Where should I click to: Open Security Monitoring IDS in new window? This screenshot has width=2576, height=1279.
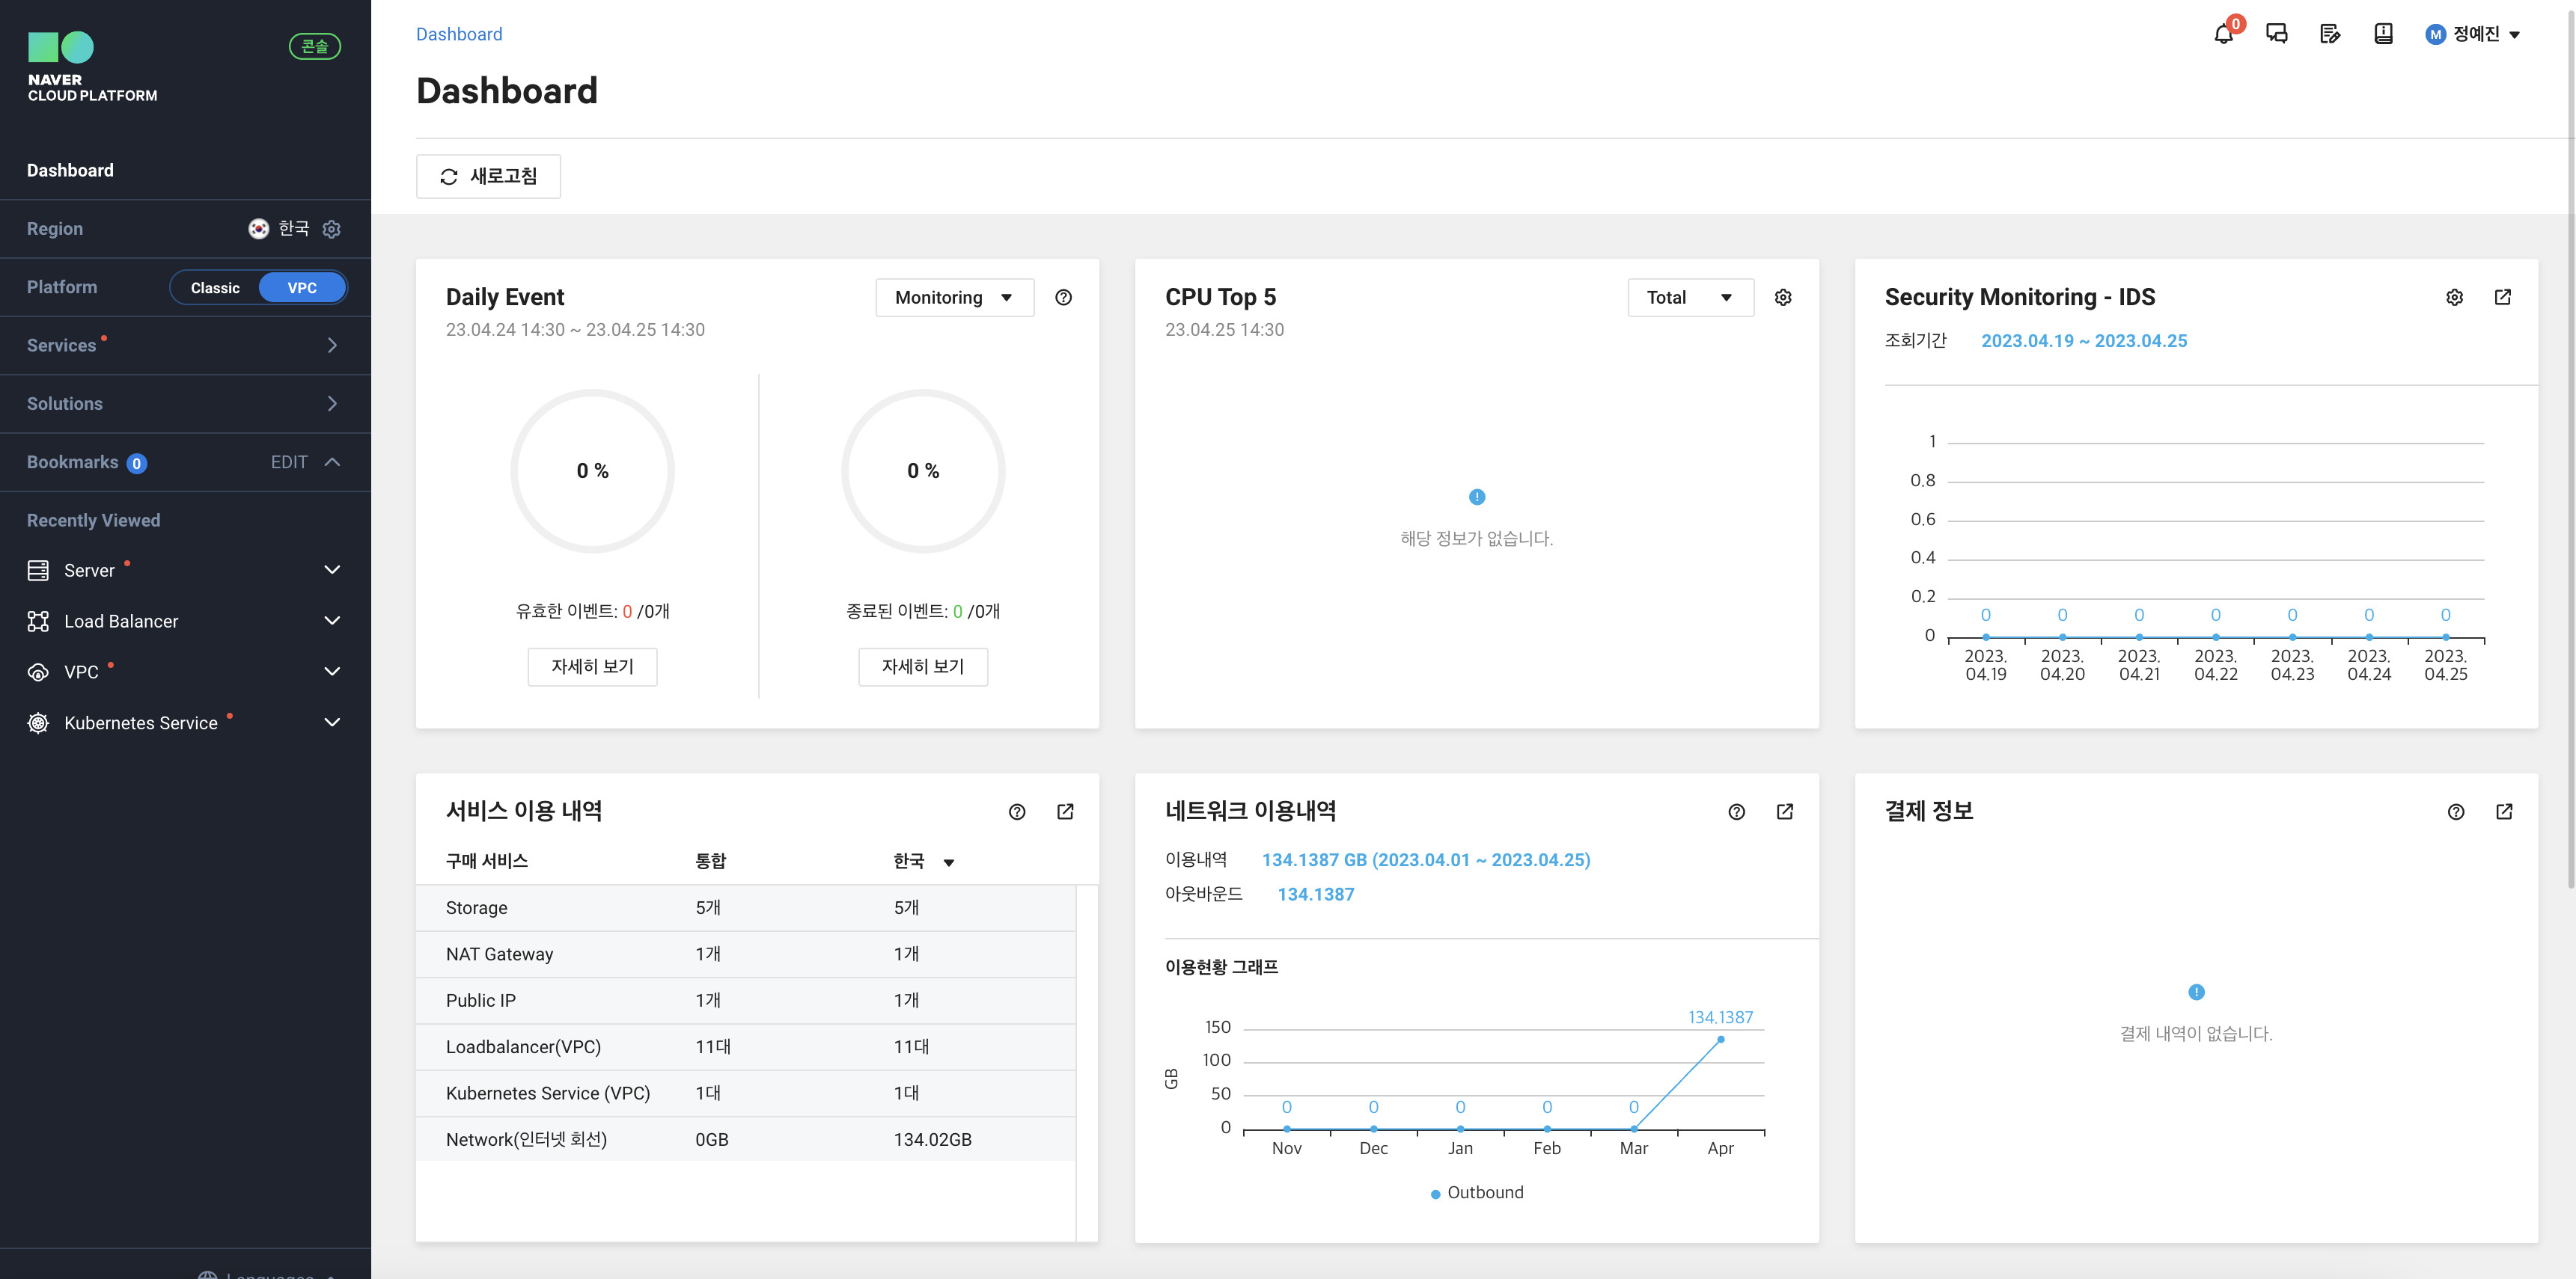[2503, 298]
